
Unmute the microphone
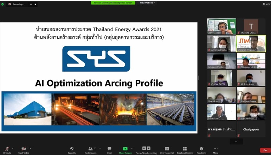point(7,150)
